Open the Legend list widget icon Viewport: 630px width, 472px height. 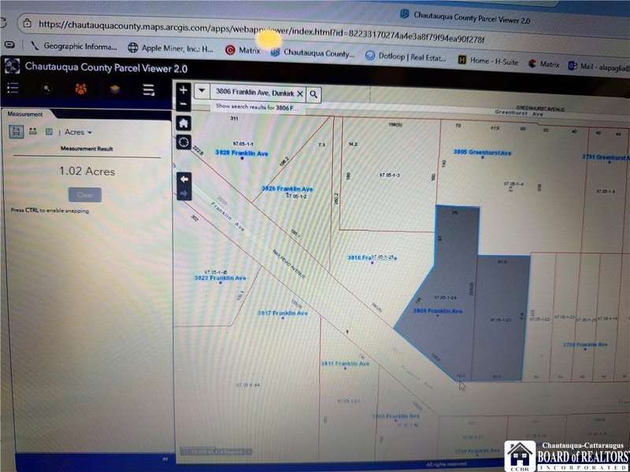tap(13, 88)
